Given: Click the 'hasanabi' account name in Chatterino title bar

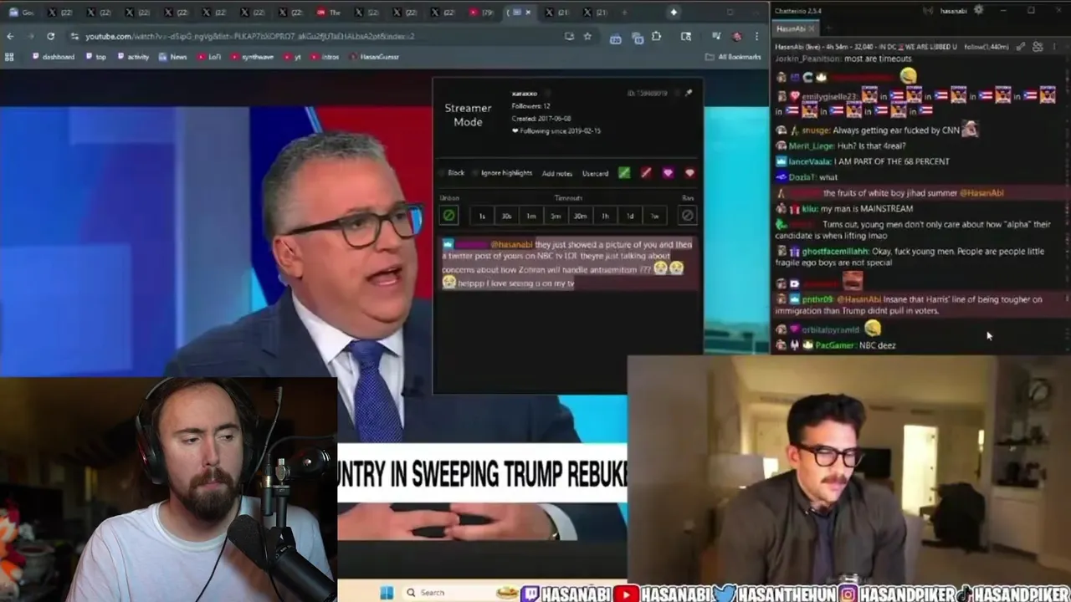Looking at the screenshot, I should [953, 11].
